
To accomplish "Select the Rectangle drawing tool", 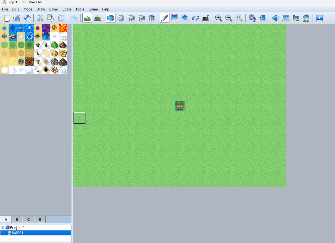I will point(175,18).
